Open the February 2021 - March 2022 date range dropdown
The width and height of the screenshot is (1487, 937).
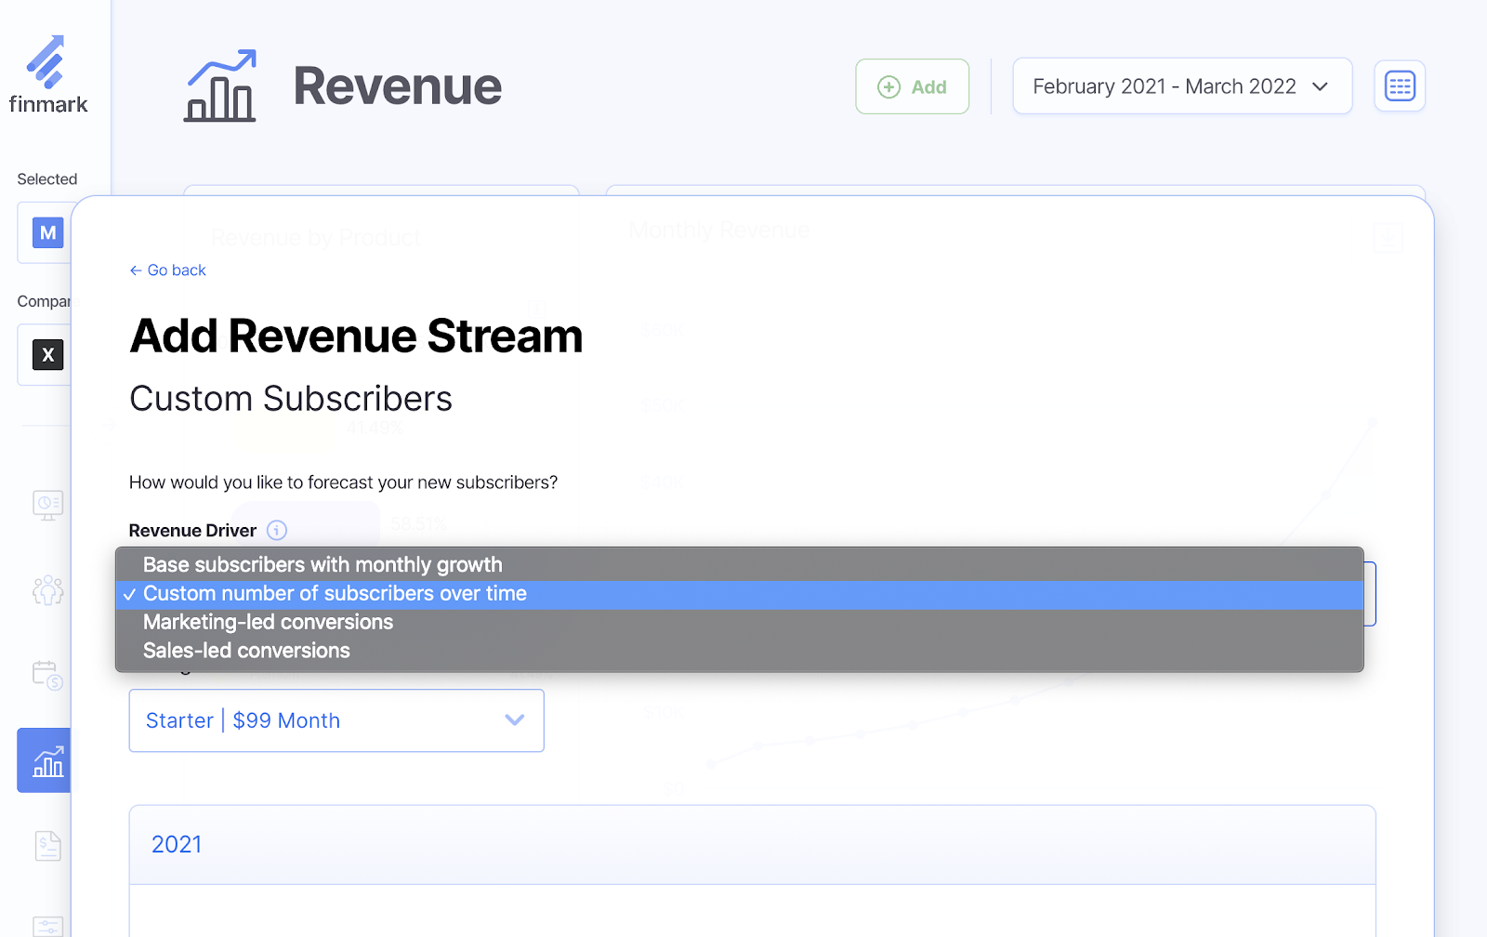click(x=1181, y=86)
